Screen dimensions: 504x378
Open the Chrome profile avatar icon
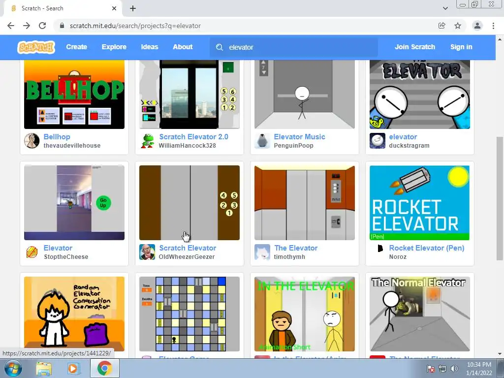(477, 26)
